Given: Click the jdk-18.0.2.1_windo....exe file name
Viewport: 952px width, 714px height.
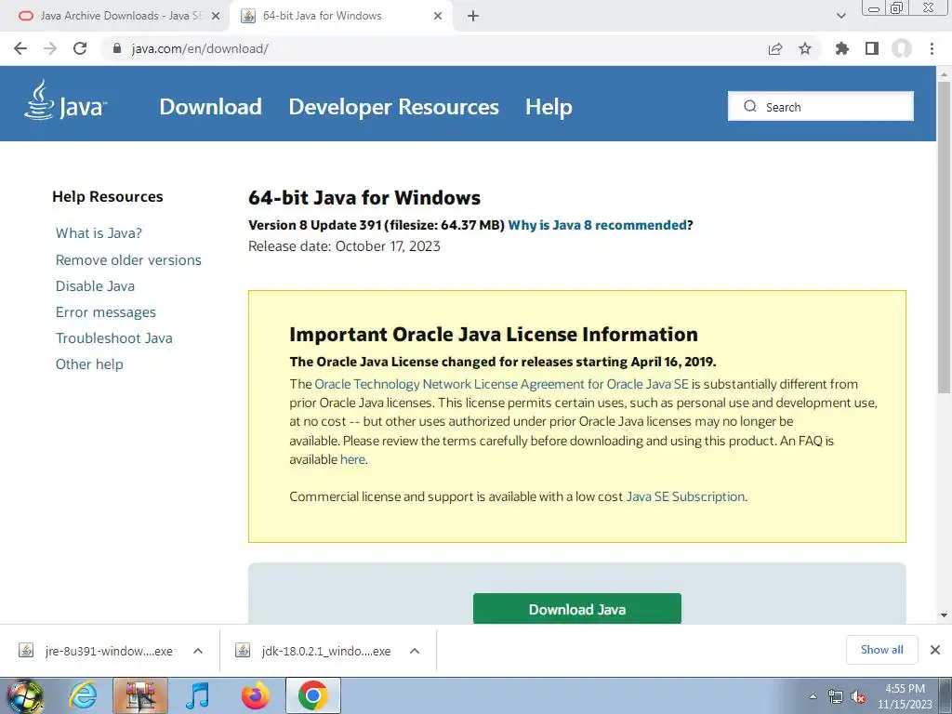Looking at the screenshot, I should (326, 651).
